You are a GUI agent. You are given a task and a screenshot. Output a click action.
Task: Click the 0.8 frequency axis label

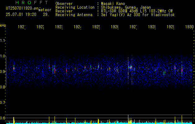pyautogui.click(x=3, y=87)
